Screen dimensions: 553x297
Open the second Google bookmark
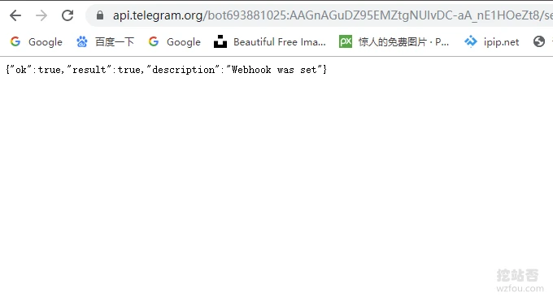pos(175,42)
